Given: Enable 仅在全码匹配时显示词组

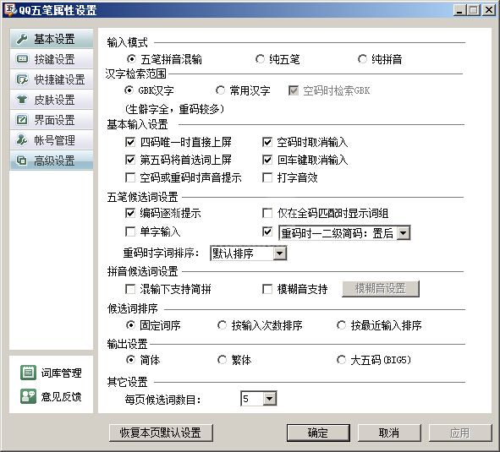Looking at the screenshot, I should 267,213.
